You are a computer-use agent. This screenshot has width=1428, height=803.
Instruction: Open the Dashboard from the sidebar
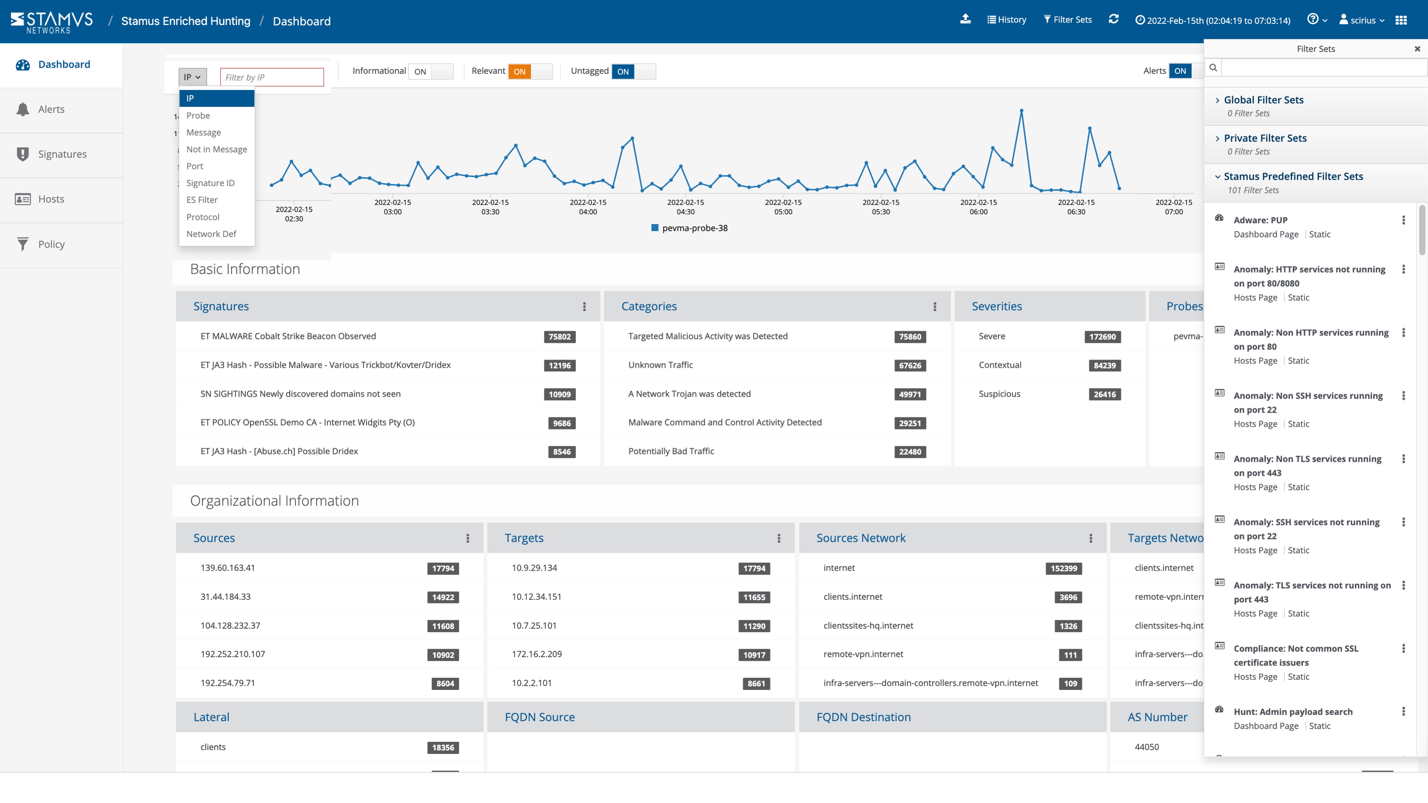pyautogui.click(x=63, y=64)
